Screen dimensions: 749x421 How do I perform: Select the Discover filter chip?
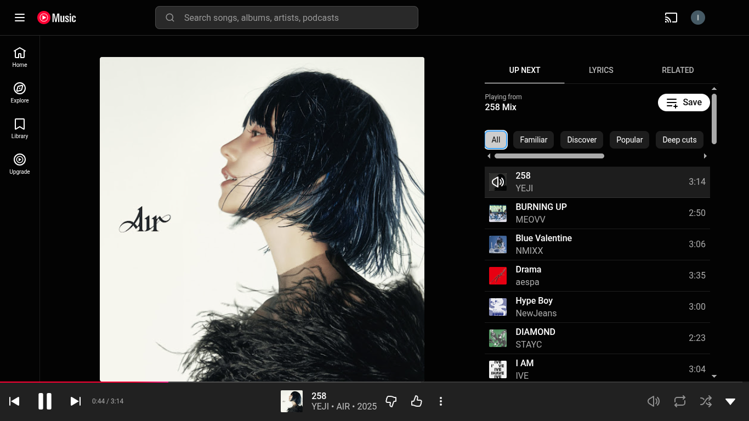[582, 140]
